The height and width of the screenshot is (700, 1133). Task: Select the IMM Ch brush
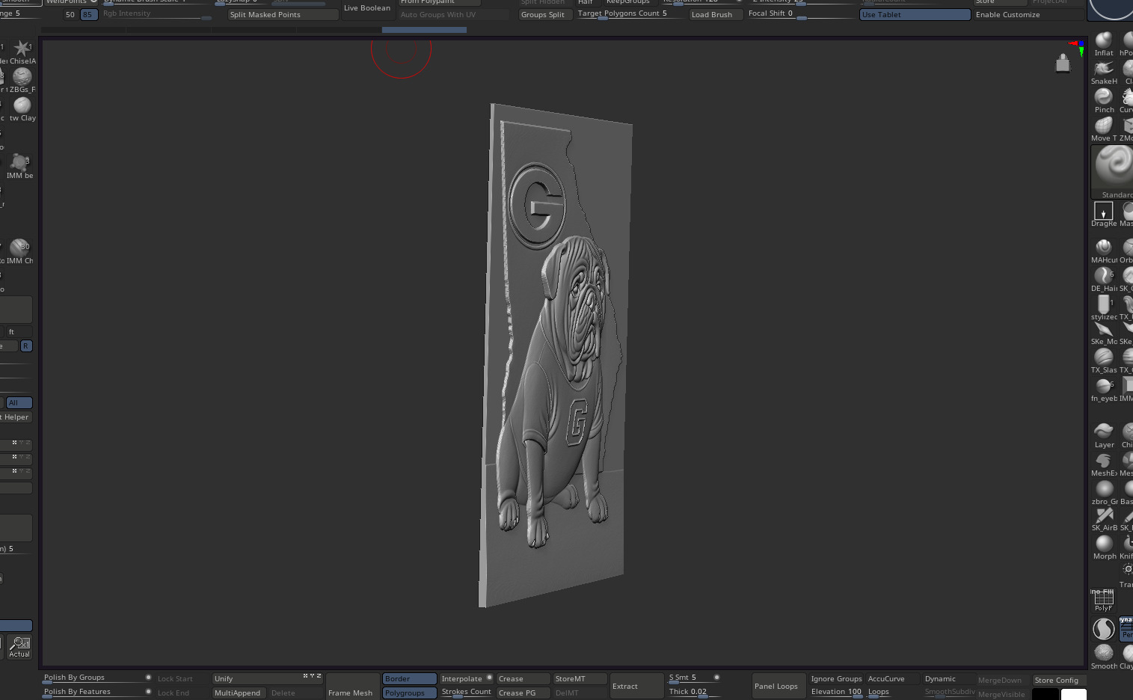[x=20, y=252]
